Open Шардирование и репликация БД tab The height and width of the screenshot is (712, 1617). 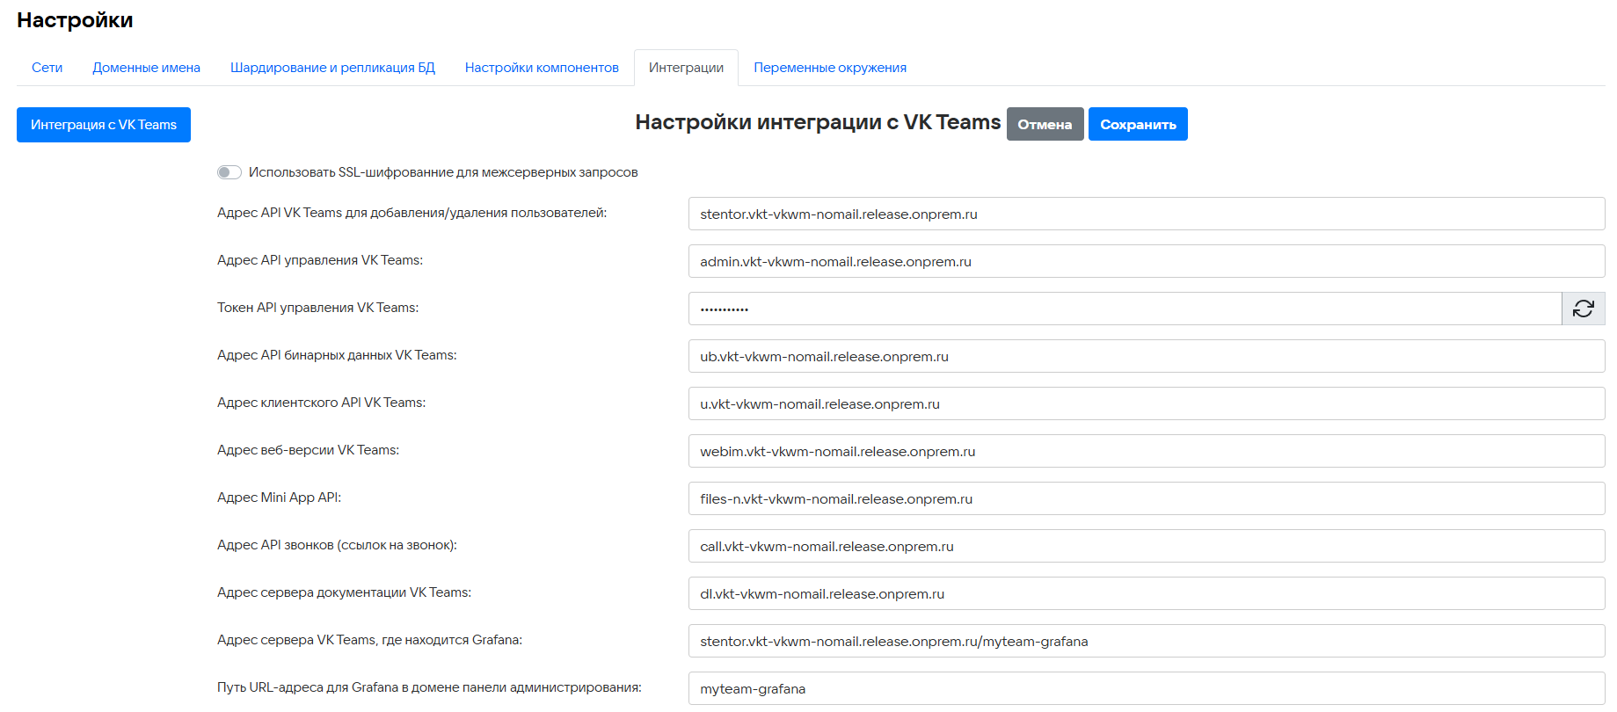pyautogui.click(x=332, y=68)
